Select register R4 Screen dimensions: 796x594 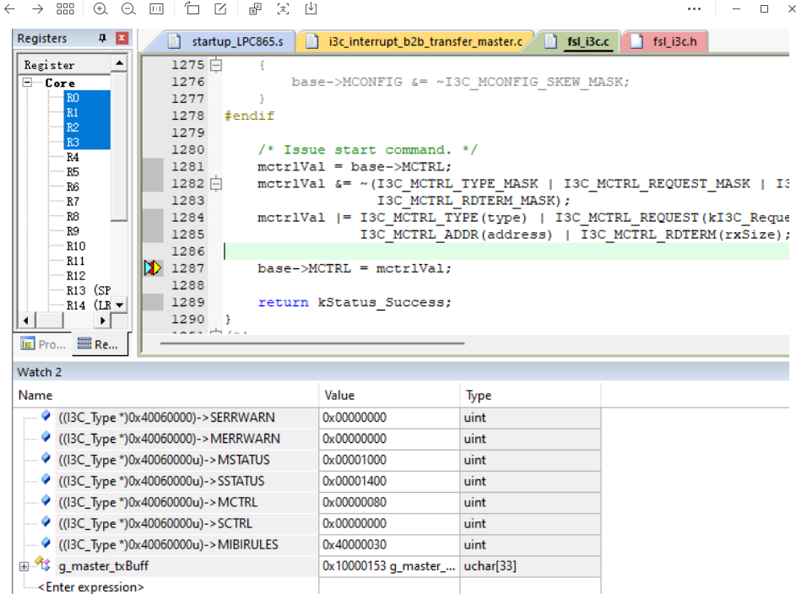[x=73, y=157]
